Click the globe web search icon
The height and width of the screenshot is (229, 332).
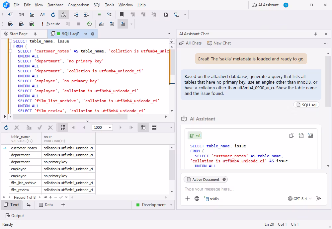197,198
